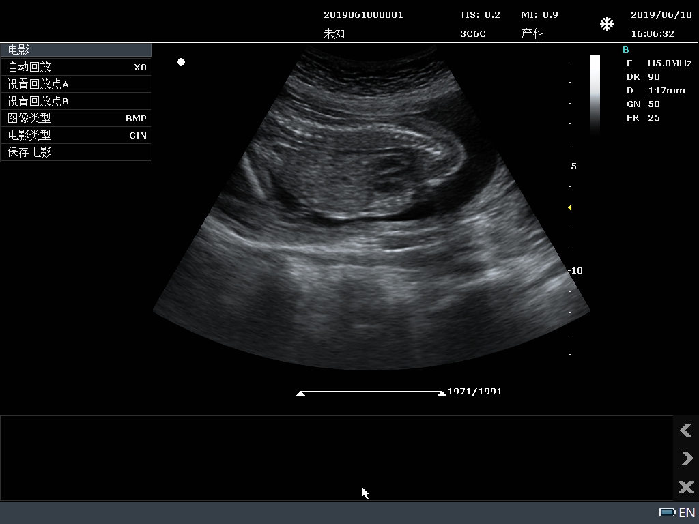Image resolution: width=699 pixels, height=524 pixels.
Task: Click the probe orientation white dot
Action: 181,62
